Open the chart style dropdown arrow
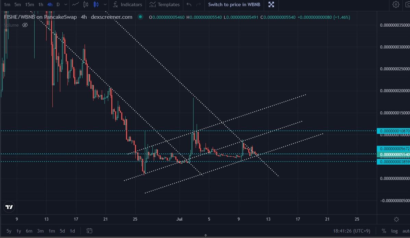 coord(105,4)
